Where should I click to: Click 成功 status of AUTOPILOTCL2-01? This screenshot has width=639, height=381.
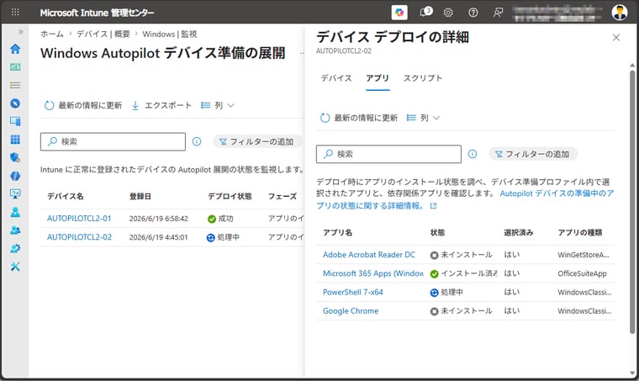click(220, 219)
